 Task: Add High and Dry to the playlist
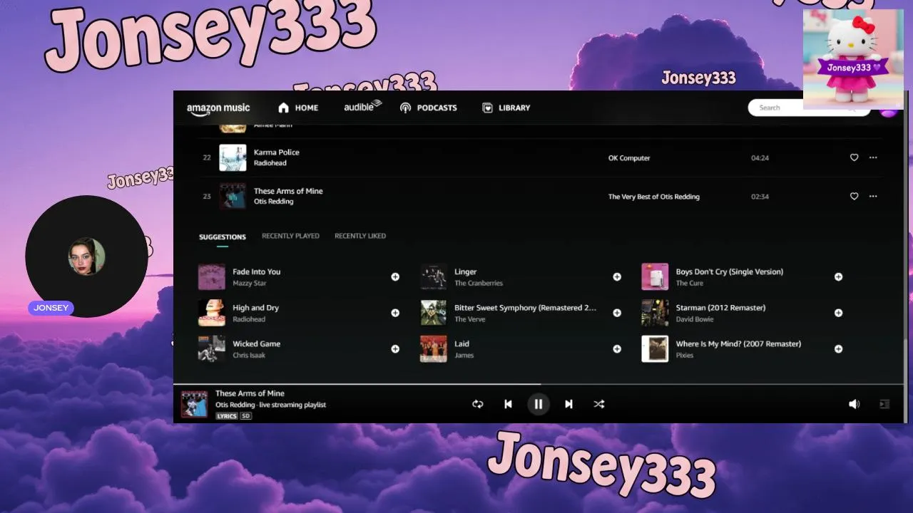point(395,313)
